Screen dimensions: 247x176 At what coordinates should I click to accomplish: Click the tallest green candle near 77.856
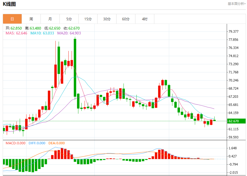point(75,68)
